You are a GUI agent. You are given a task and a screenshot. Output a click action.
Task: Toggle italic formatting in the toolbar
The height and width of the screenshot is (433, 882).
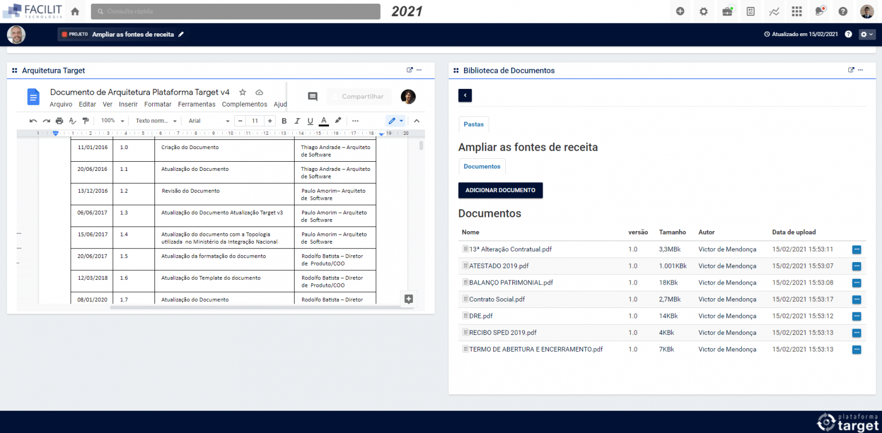(x=297, y=120)
